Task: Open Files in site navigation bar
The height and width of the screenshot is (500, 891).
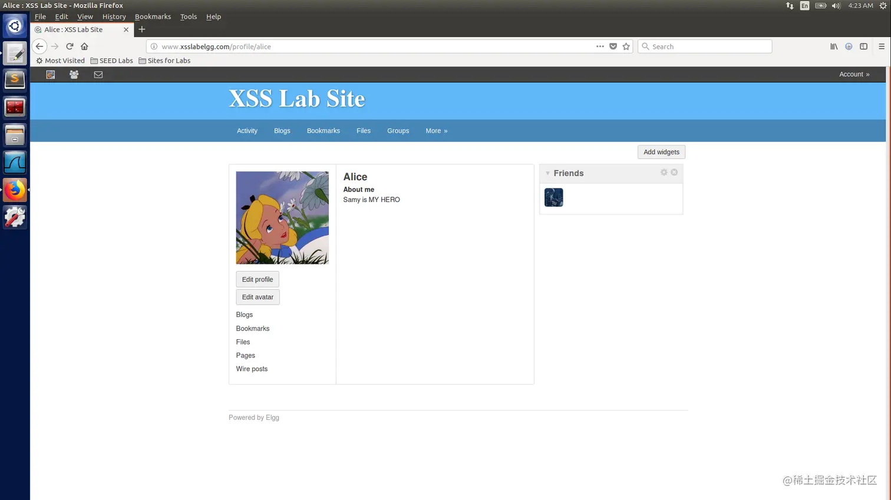Action: (364, 131)
